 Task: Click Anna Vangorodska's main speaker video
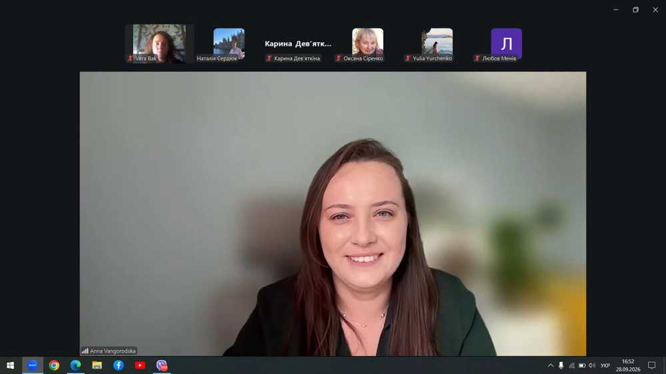[x=333, y=214]
